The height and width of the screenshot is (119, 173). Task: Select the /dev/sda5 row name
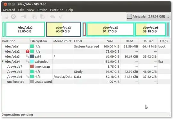(x=14, y=72)
